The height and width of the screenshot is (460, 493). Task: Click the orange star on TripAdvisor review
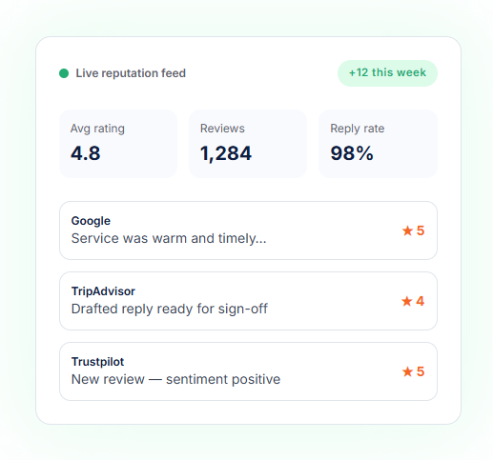[x=407, y=301]
